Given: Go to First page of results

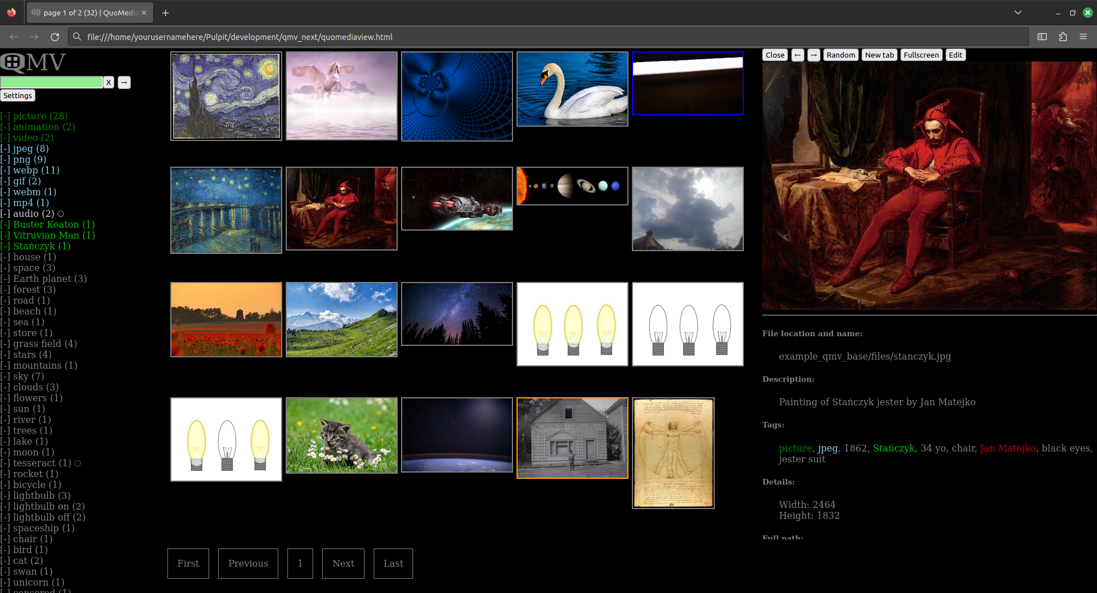Looking at the screenshot, I should tap(188, 563).
